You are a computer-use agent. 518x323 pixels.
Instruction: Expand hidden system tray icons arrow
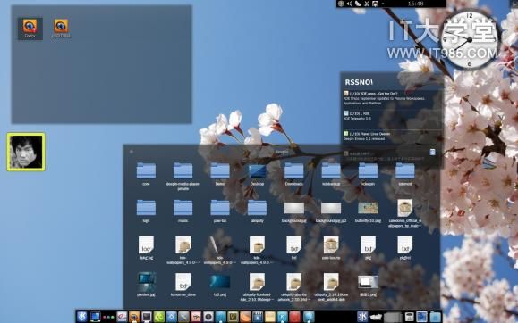click(x=383, y=4)
